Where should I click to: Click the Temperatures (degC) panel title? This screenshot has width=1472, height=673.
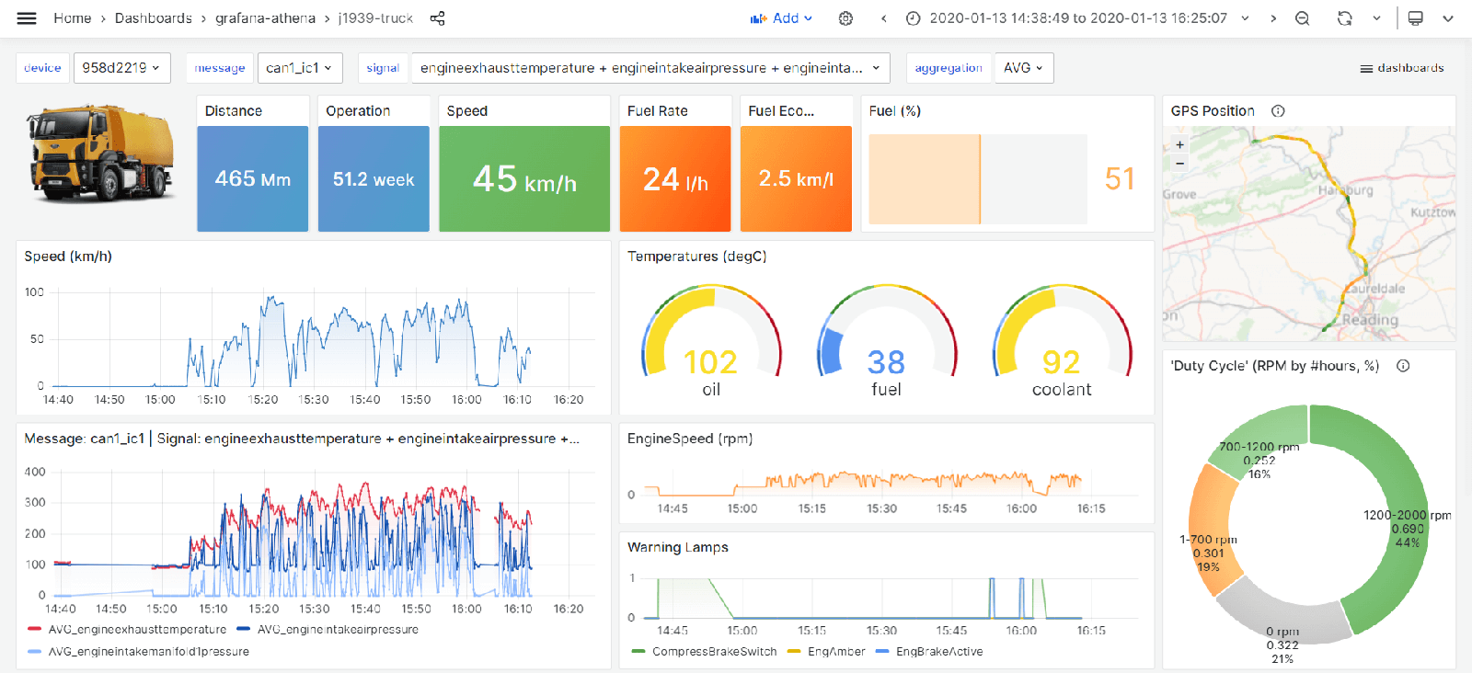696,257
